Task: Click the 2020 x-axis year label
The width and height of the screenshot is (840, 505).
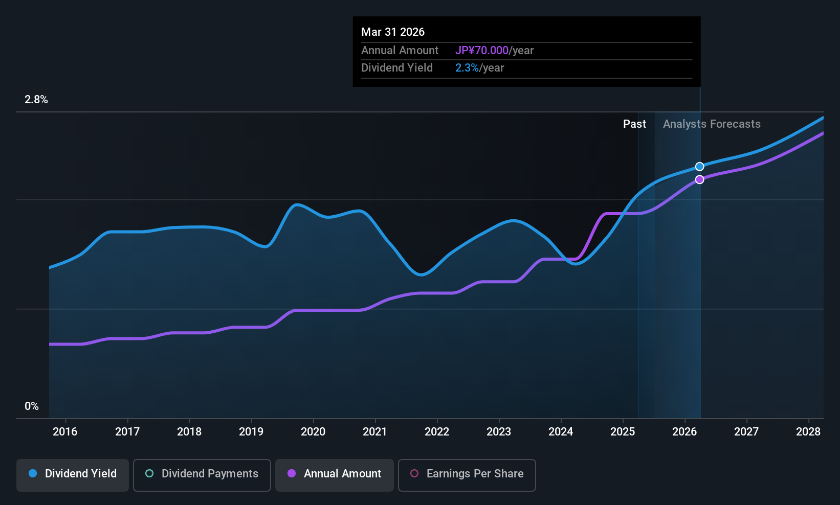Action: [313, 432]
